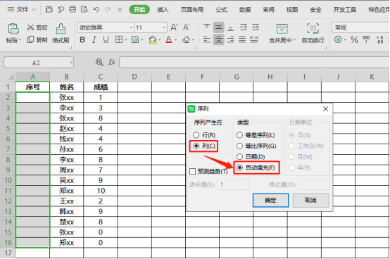
Task: Center text horizontally icon
Action: 218,39
